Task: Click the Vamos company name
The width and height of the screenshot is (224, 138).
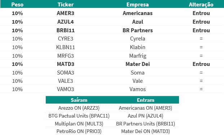Action: click(138, 89)
